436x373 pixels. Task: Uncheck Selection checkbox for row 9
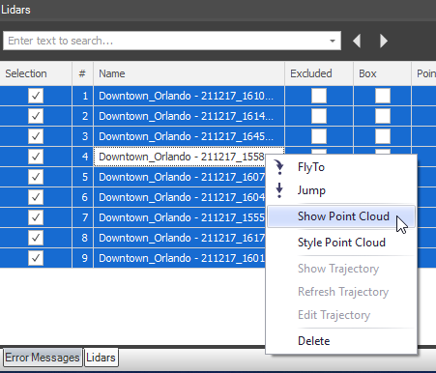point(36,258)
